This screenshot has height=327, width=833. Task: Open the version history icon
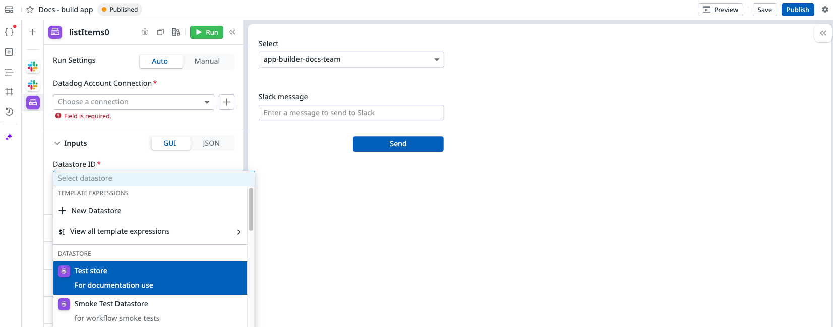pos(9,112)
